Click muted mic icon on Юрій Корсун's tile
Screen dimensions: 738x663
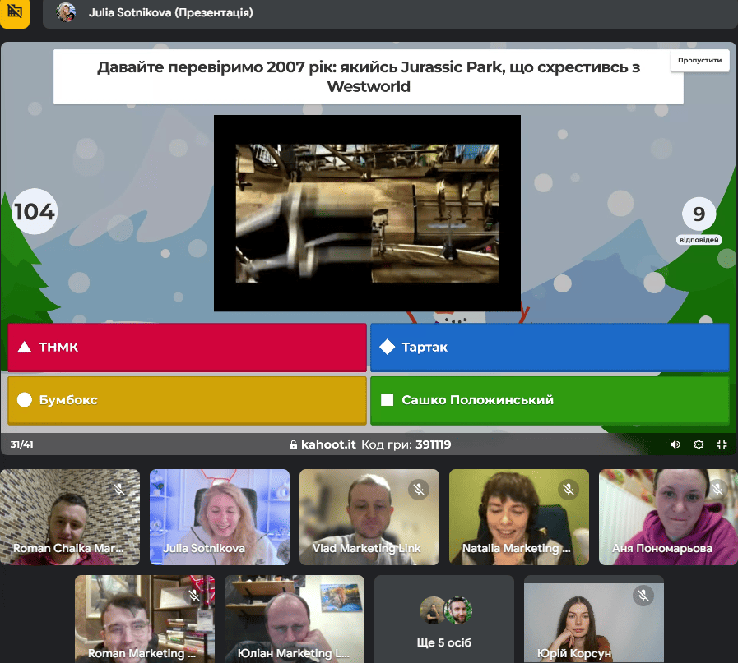[x=643, y=596]
